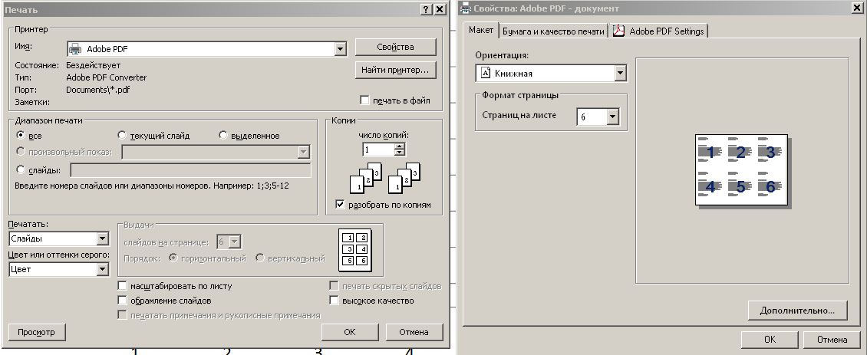
Task: Enable the 'печать в файл' checkbox
Action: (364, 100)
